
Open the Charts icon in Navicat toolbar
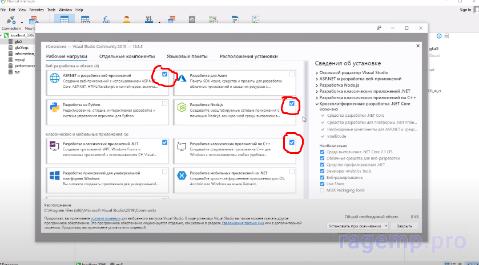click(256, 19)
